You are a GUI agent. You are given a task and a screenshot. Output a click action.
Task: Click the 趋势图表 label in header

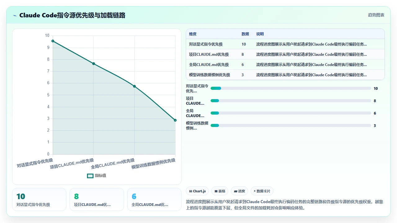(x=376, y=15)
